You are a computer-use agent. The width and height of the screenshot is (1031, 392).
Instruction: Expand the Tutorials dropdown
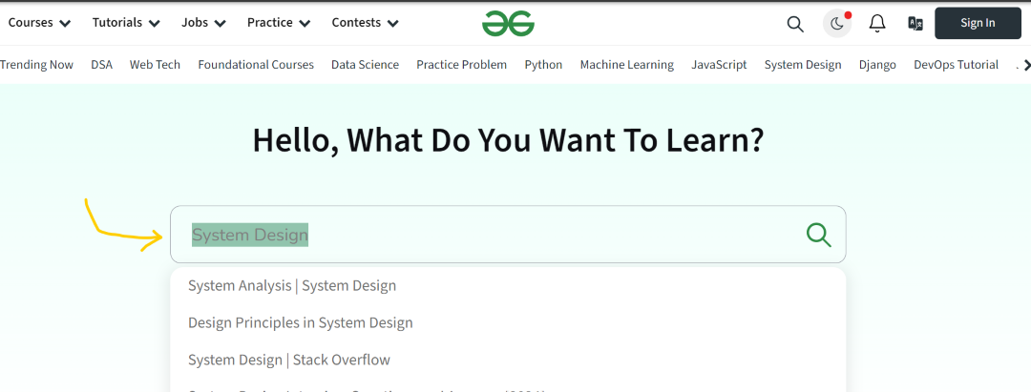[x=125, y=23]
